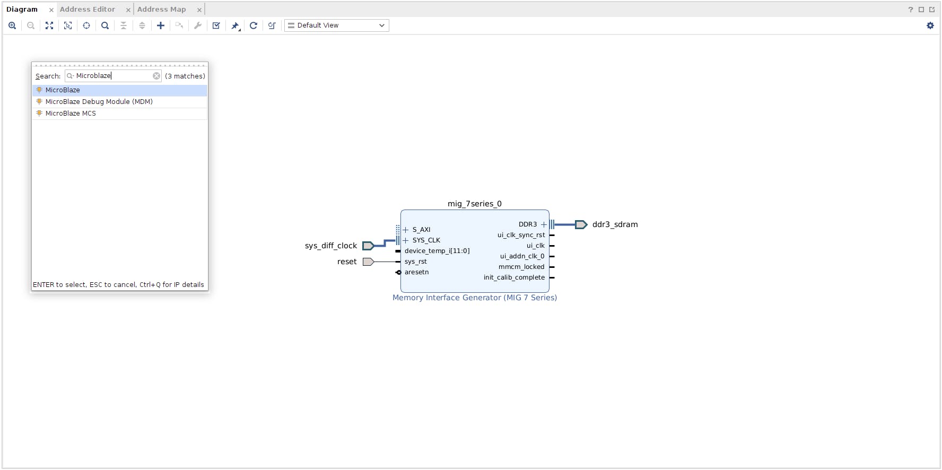Click the Zoom In toolbar icon
Image resolution: width=942 pixels, height=470 pixels.
(12, 25)
